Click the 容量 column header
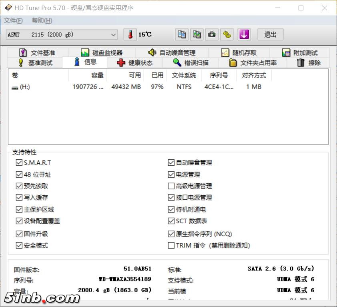This screenshot has width=337, height=307. 87,75
